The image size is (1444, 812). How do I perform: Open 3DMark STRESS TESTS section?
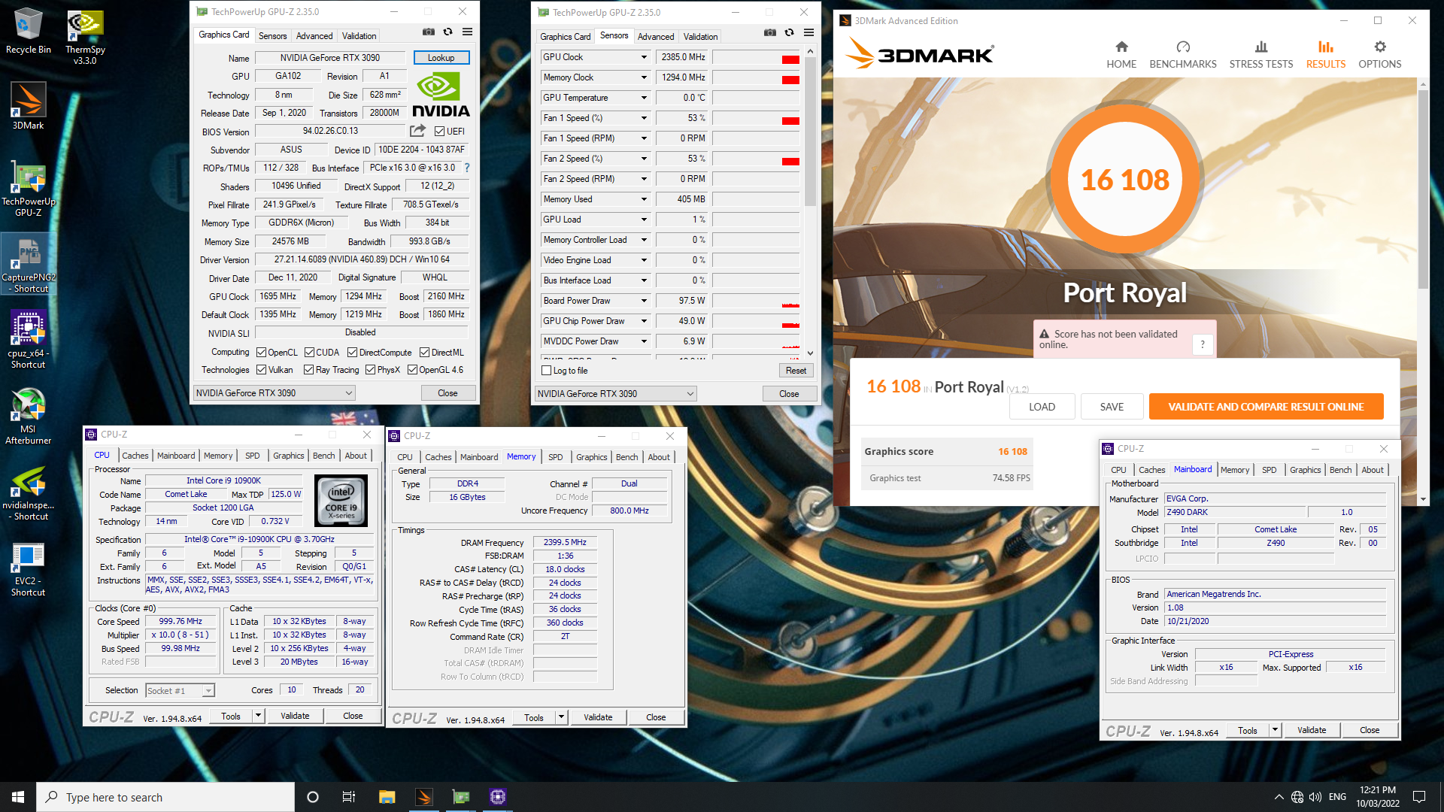point(1260,54)
